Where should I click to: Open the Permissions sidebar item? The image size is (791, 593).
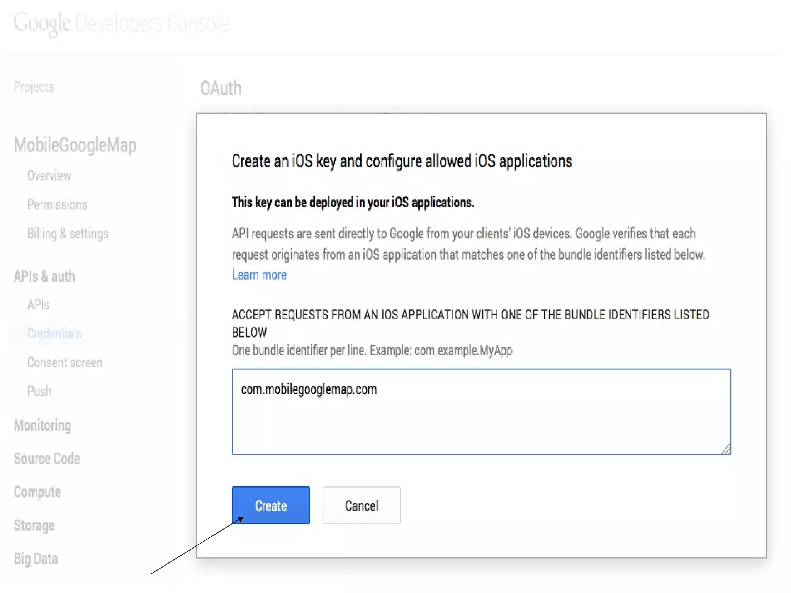57,204
